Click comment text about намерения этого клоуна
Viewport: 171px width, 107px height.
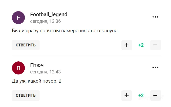(65, 31)
